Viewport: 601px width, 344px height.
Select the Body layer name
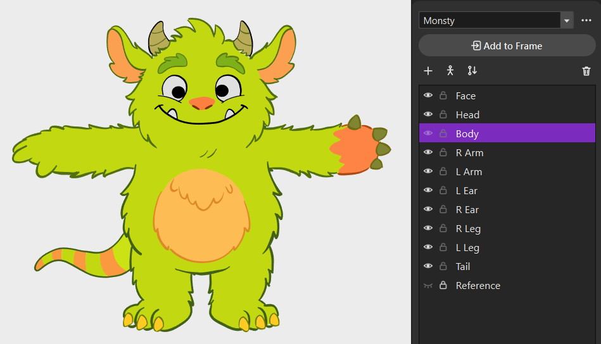coord(467,134)
